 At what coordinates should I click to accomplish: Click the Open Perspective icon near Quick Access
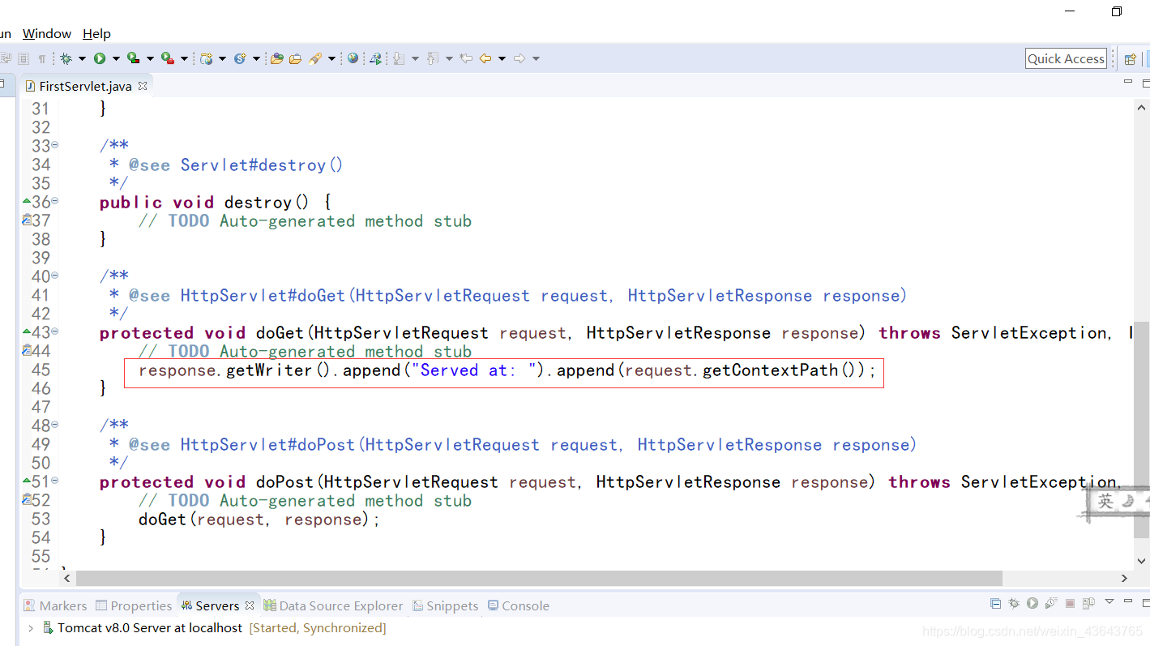click(x=1130, y=58)
